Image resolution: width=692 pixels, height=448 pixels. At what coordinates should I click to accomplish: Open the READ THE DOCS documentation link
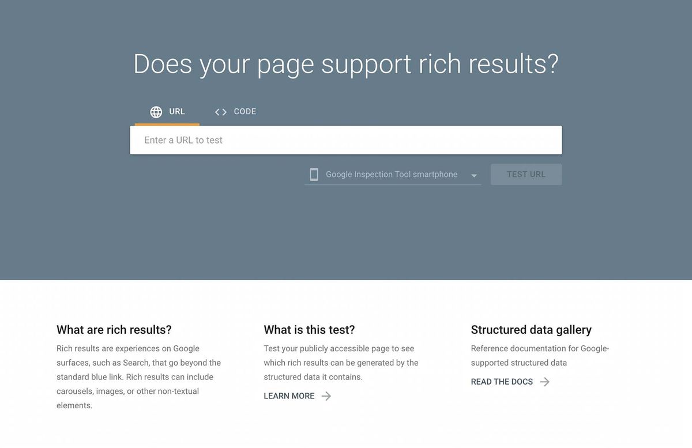tap(501, 382)
